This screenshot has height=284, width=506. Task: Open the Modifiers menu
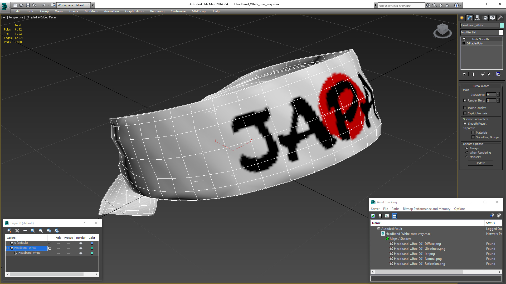91,11
